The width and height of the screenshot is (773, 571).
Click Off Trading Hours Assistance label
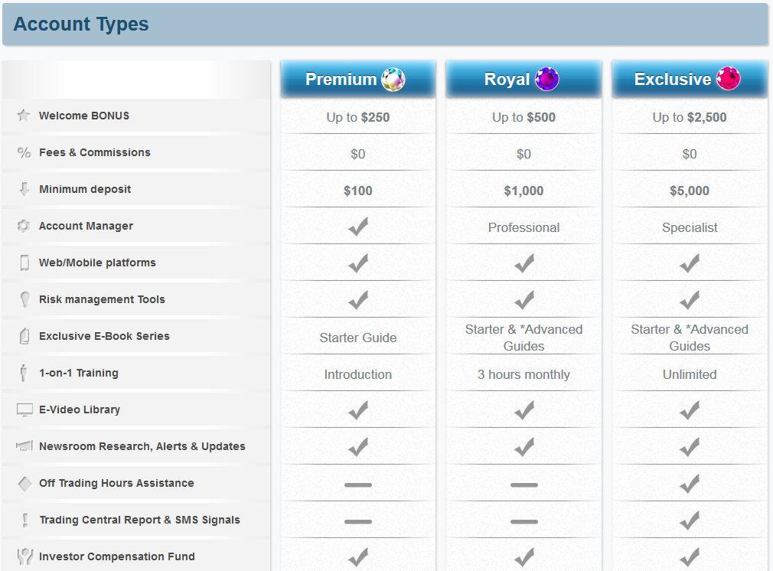[x=116, y=483]
